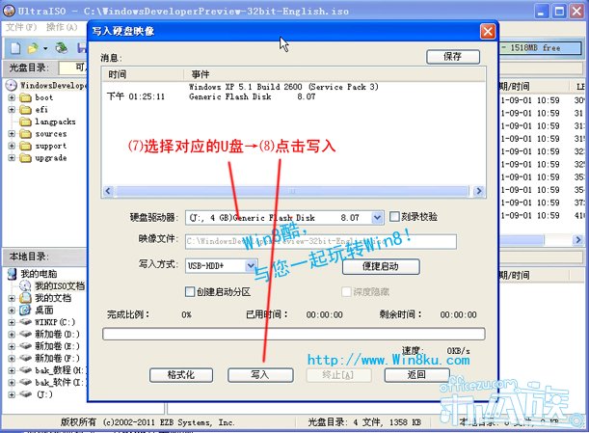Click the 桌面 desktop icon
The height and width of the screenshot is (433, 589).
25,311
